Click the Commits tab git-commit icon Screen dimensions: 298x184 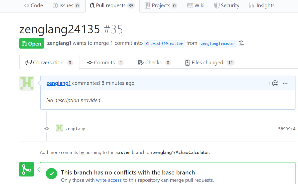coord(90,63)
